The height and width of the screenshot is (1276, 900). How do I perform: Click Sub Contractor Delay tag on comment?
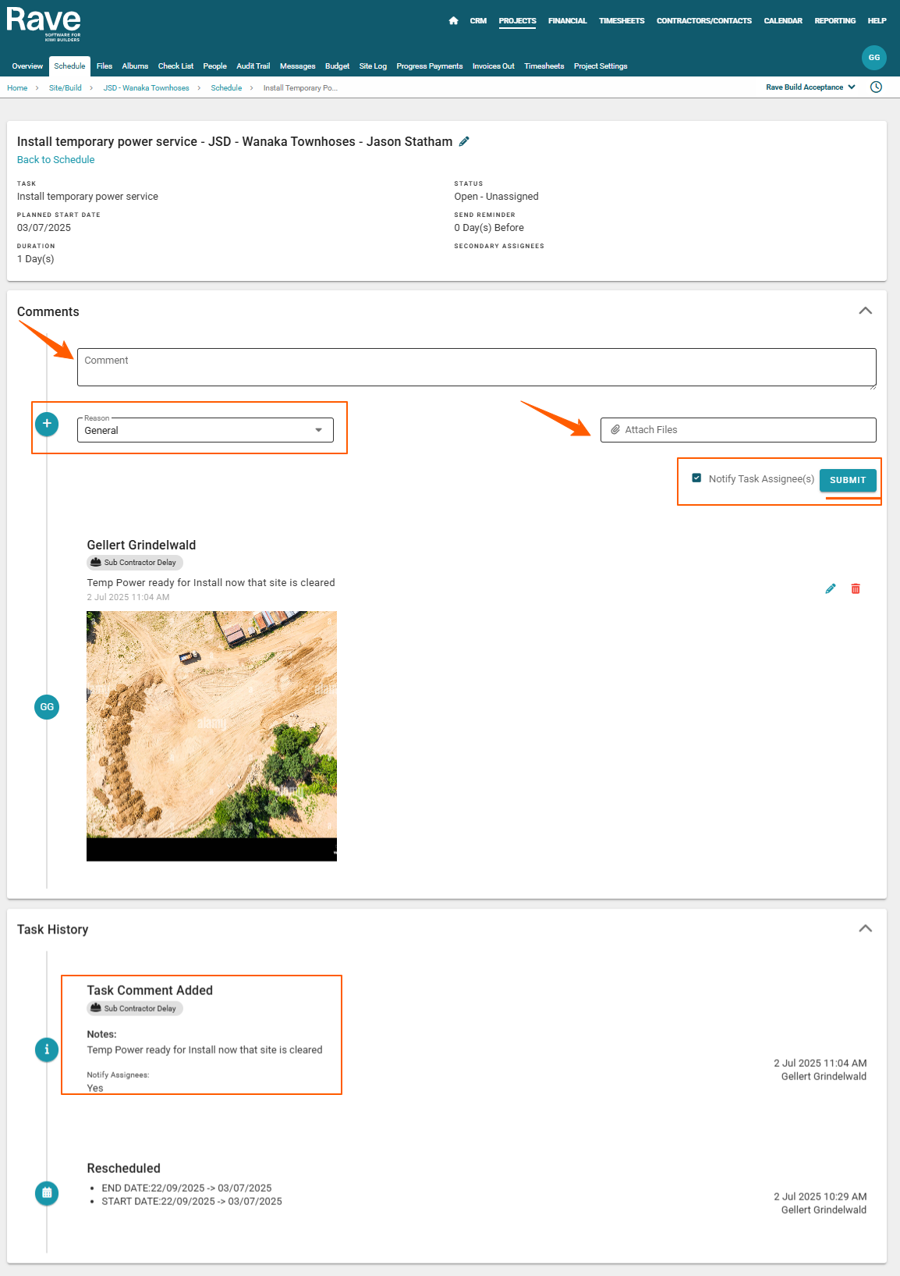(x=135, y=563)
